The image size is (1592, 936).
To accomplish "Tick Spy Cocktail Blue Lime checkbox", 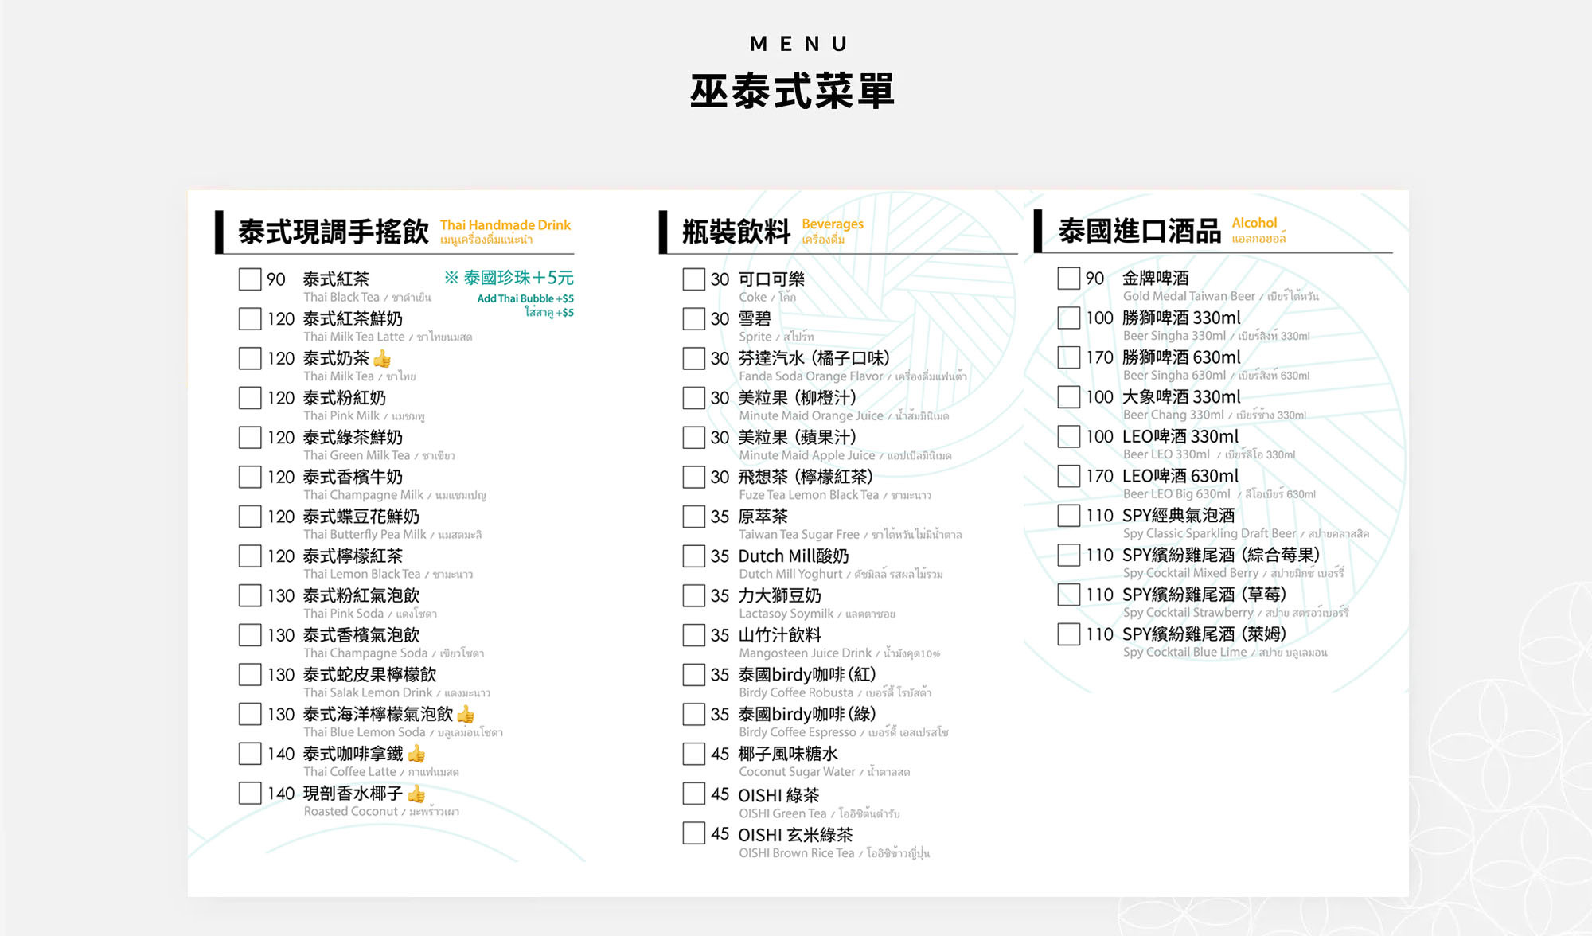I will [1068, 634].
